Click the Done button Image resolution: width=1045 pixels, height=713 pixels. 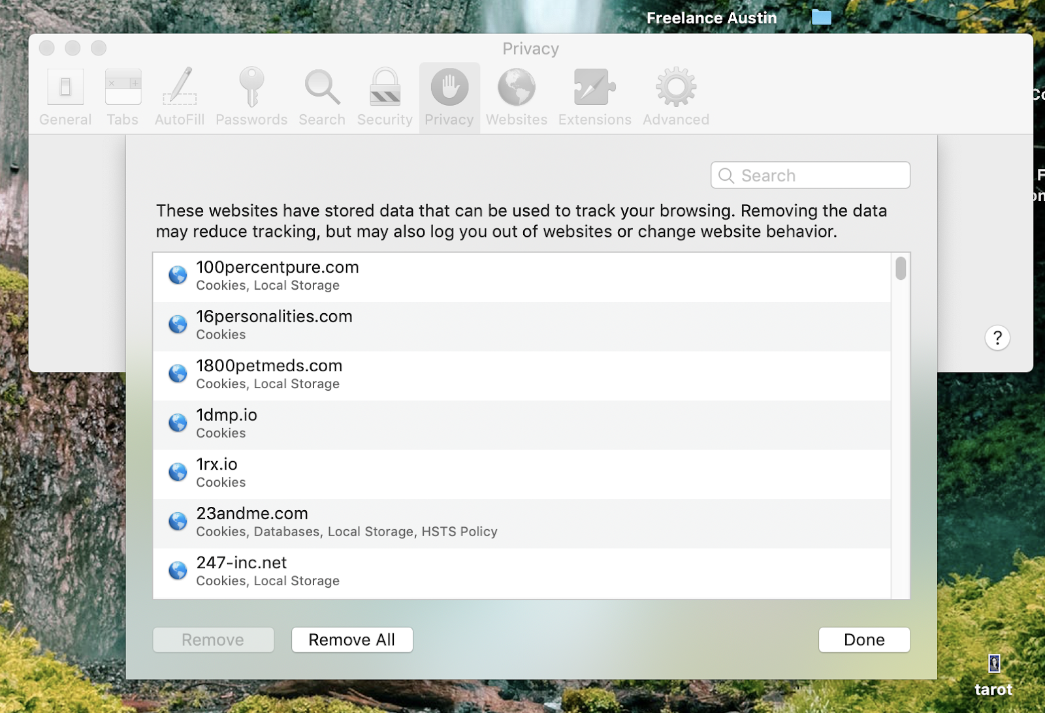pyautogui.click(x=864, y=640)
